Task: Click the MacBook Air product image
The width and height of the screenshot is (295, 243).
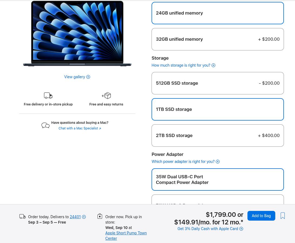Action: click(77, 34)
